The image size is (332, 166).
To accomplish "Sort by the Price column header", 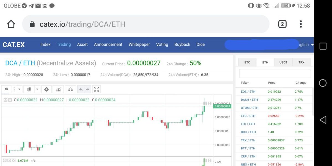I will pyautogui.click(x=272, y=82).
